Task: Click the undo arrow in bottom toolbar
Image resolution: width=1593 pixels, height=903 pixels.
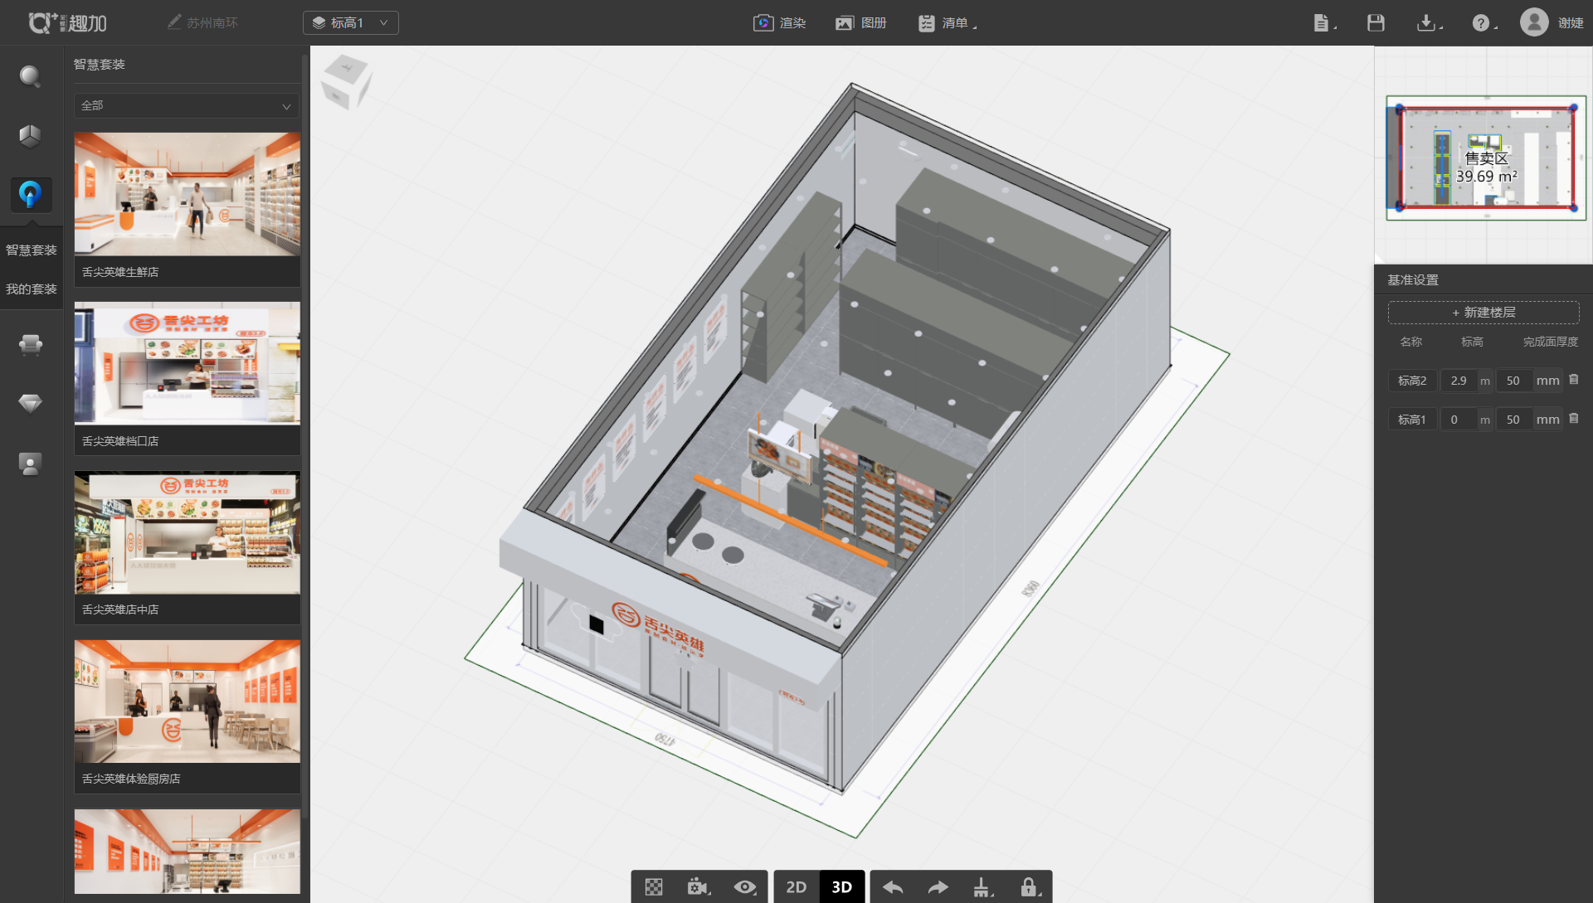Action: (x=893, y=887)
